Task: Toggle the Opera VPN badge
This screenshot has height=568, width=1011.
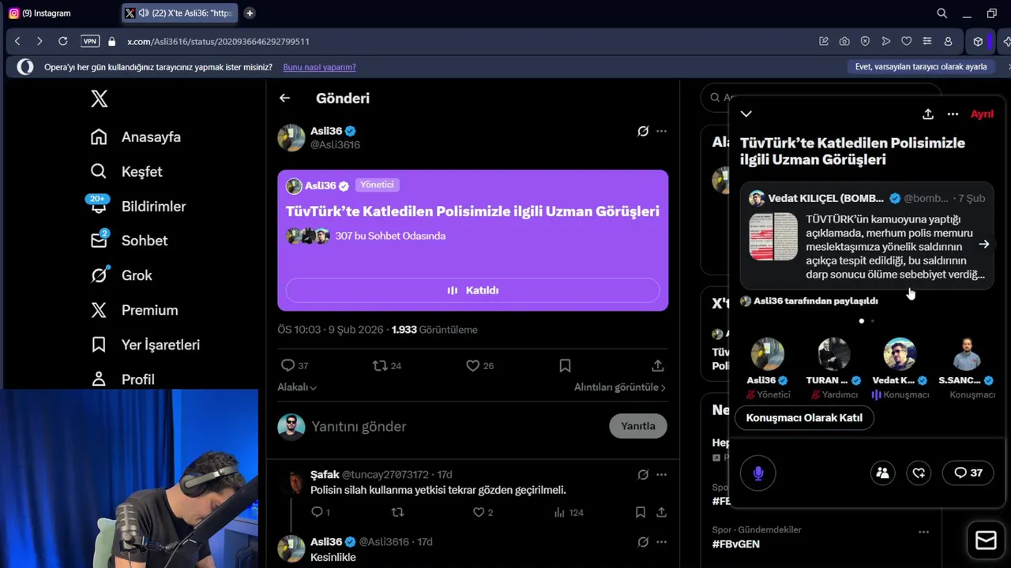Action: pos(90,41)
